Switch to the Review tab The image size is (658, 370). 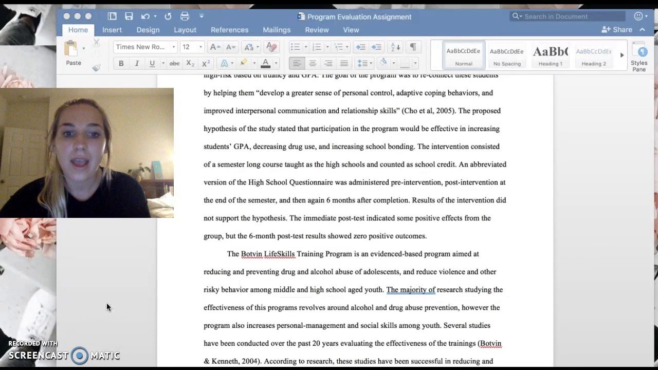click(x=317, y=30)
